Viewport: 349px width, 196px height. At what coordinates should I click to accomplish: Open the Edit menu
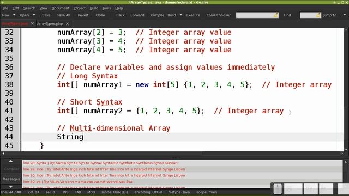coord(16,8)
